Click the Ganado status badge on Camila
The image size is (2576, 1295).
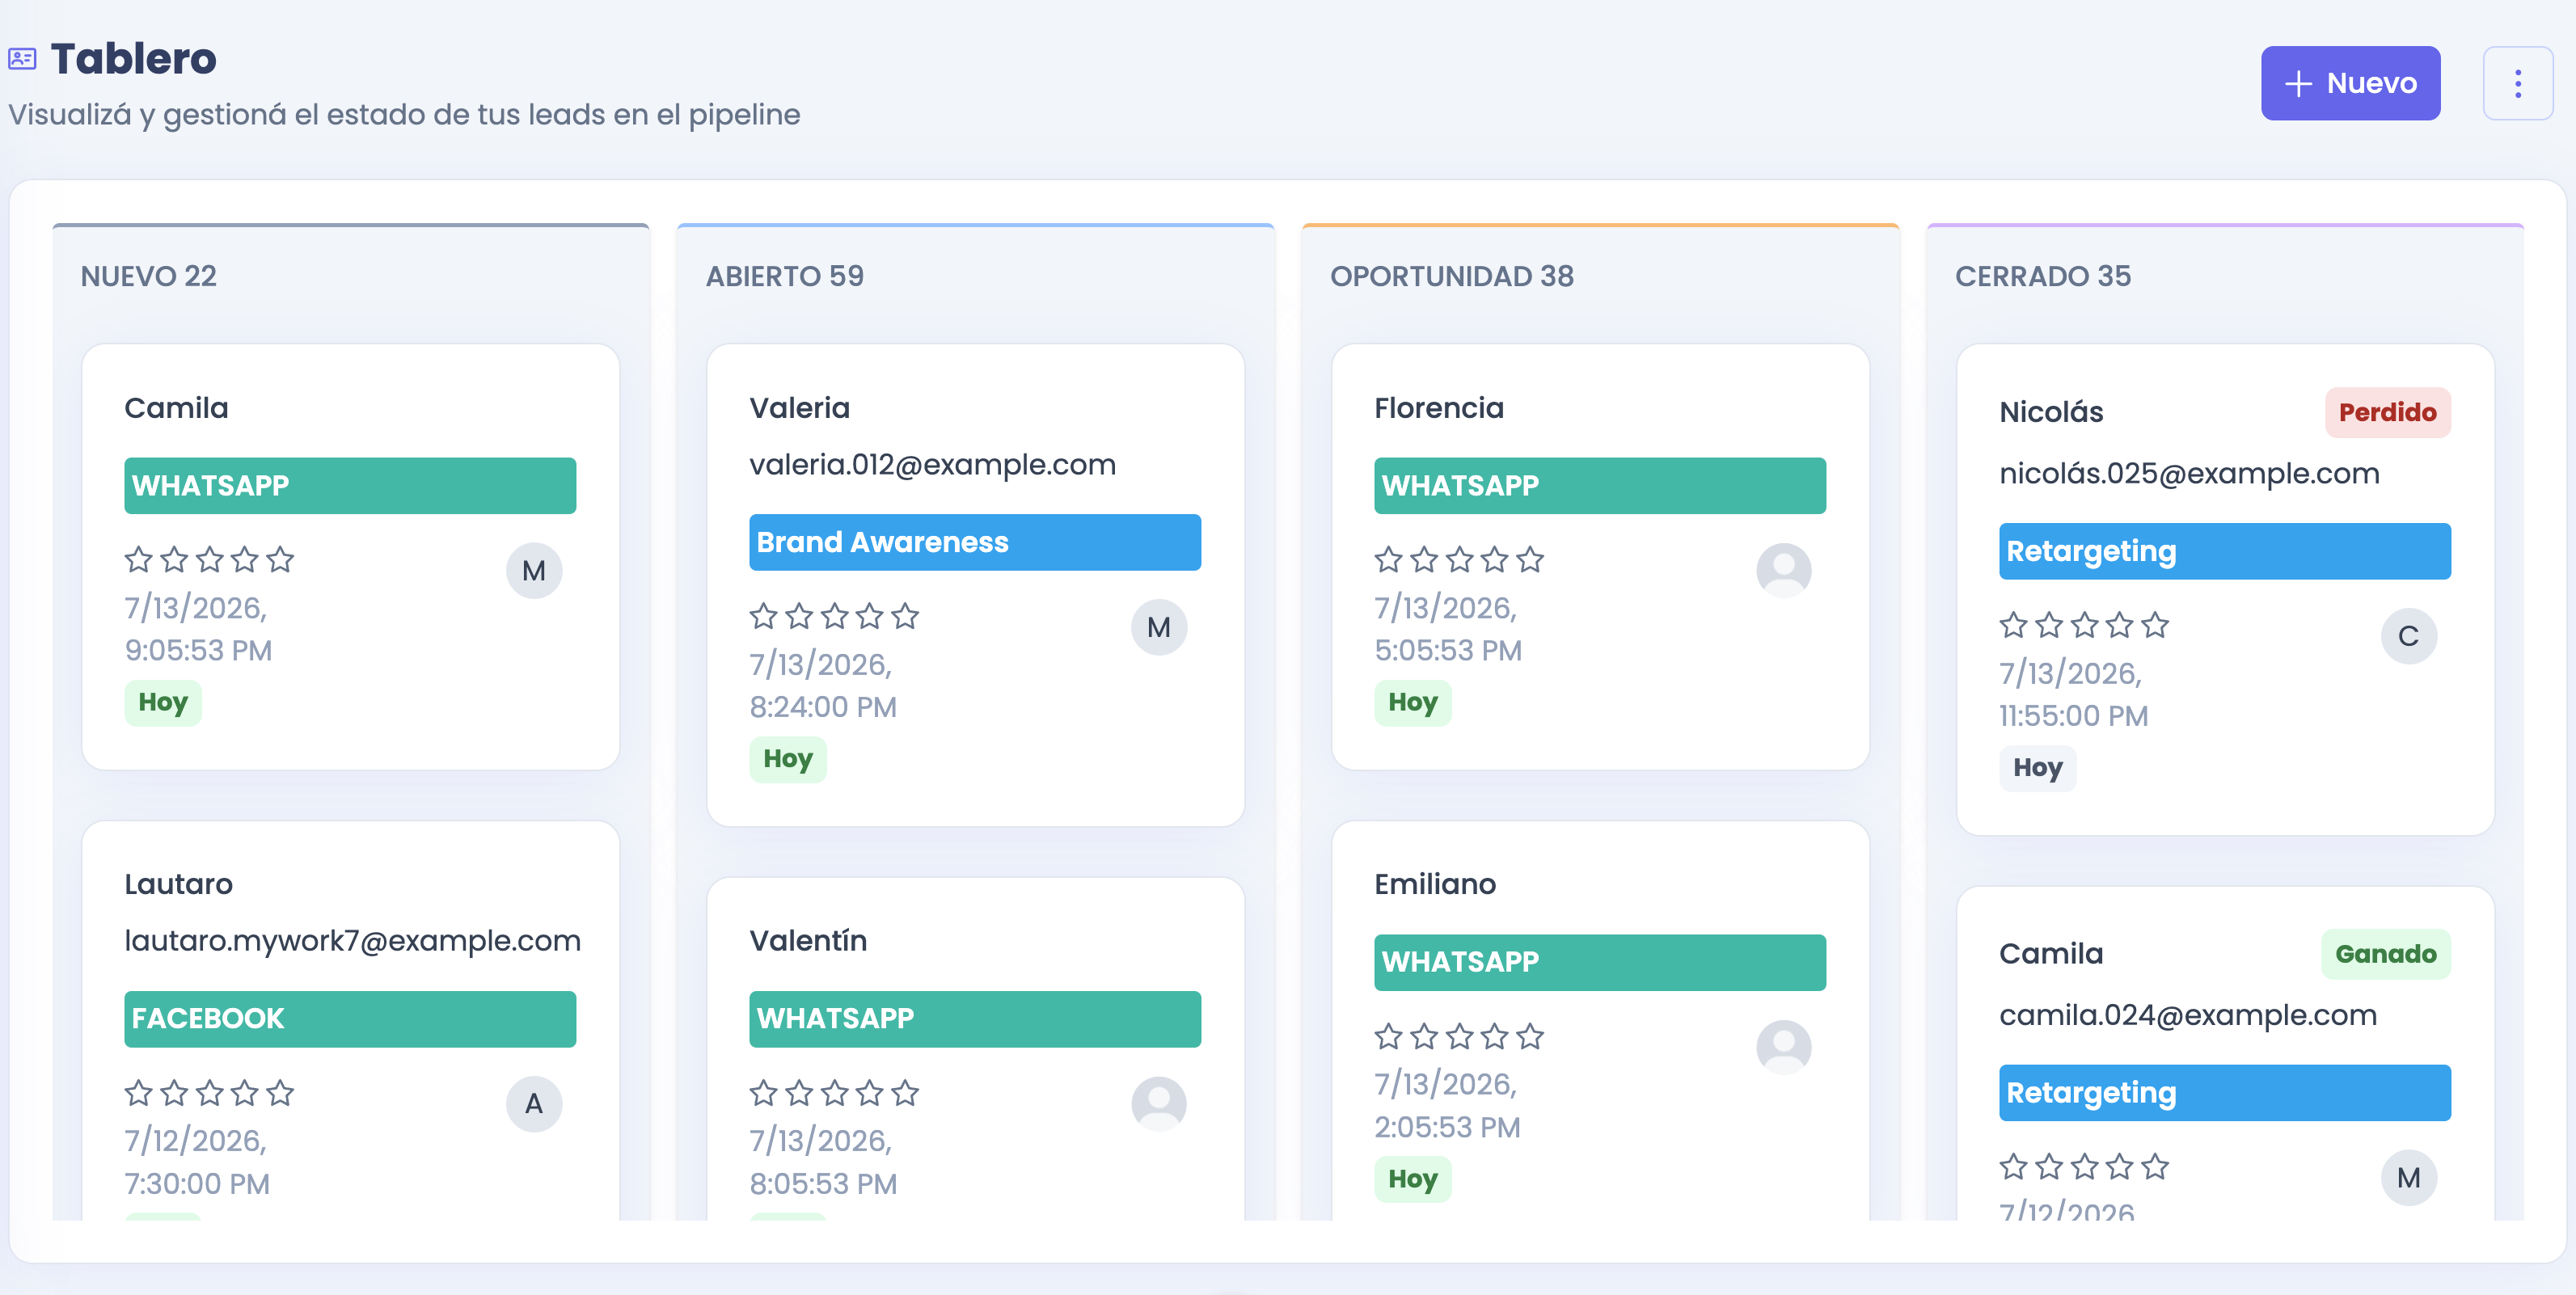tap(2385, 954)
